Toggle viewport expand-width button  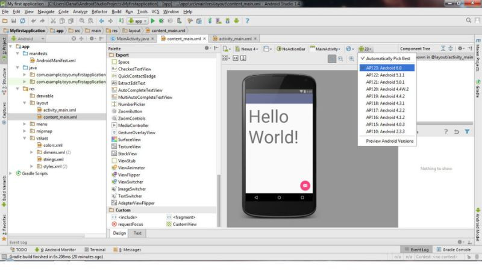click(236, 58)
